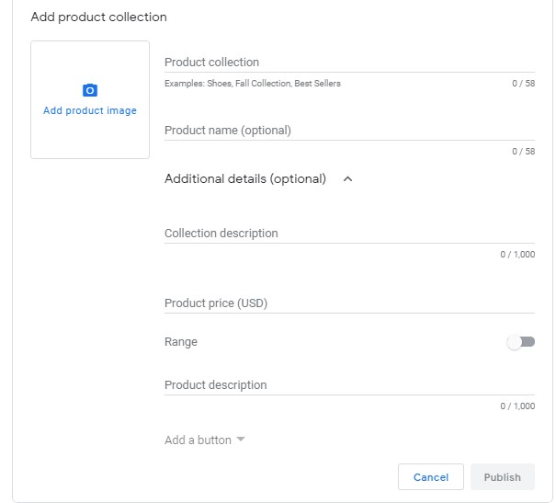The image size is (556, 503).
Task: Click the camera icon to upload image
Action: [x=90, y=90]
